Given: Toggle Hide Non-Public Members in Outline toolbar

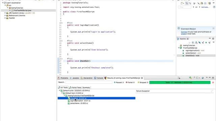Looking at the screenshot, I should click(206, 43).
